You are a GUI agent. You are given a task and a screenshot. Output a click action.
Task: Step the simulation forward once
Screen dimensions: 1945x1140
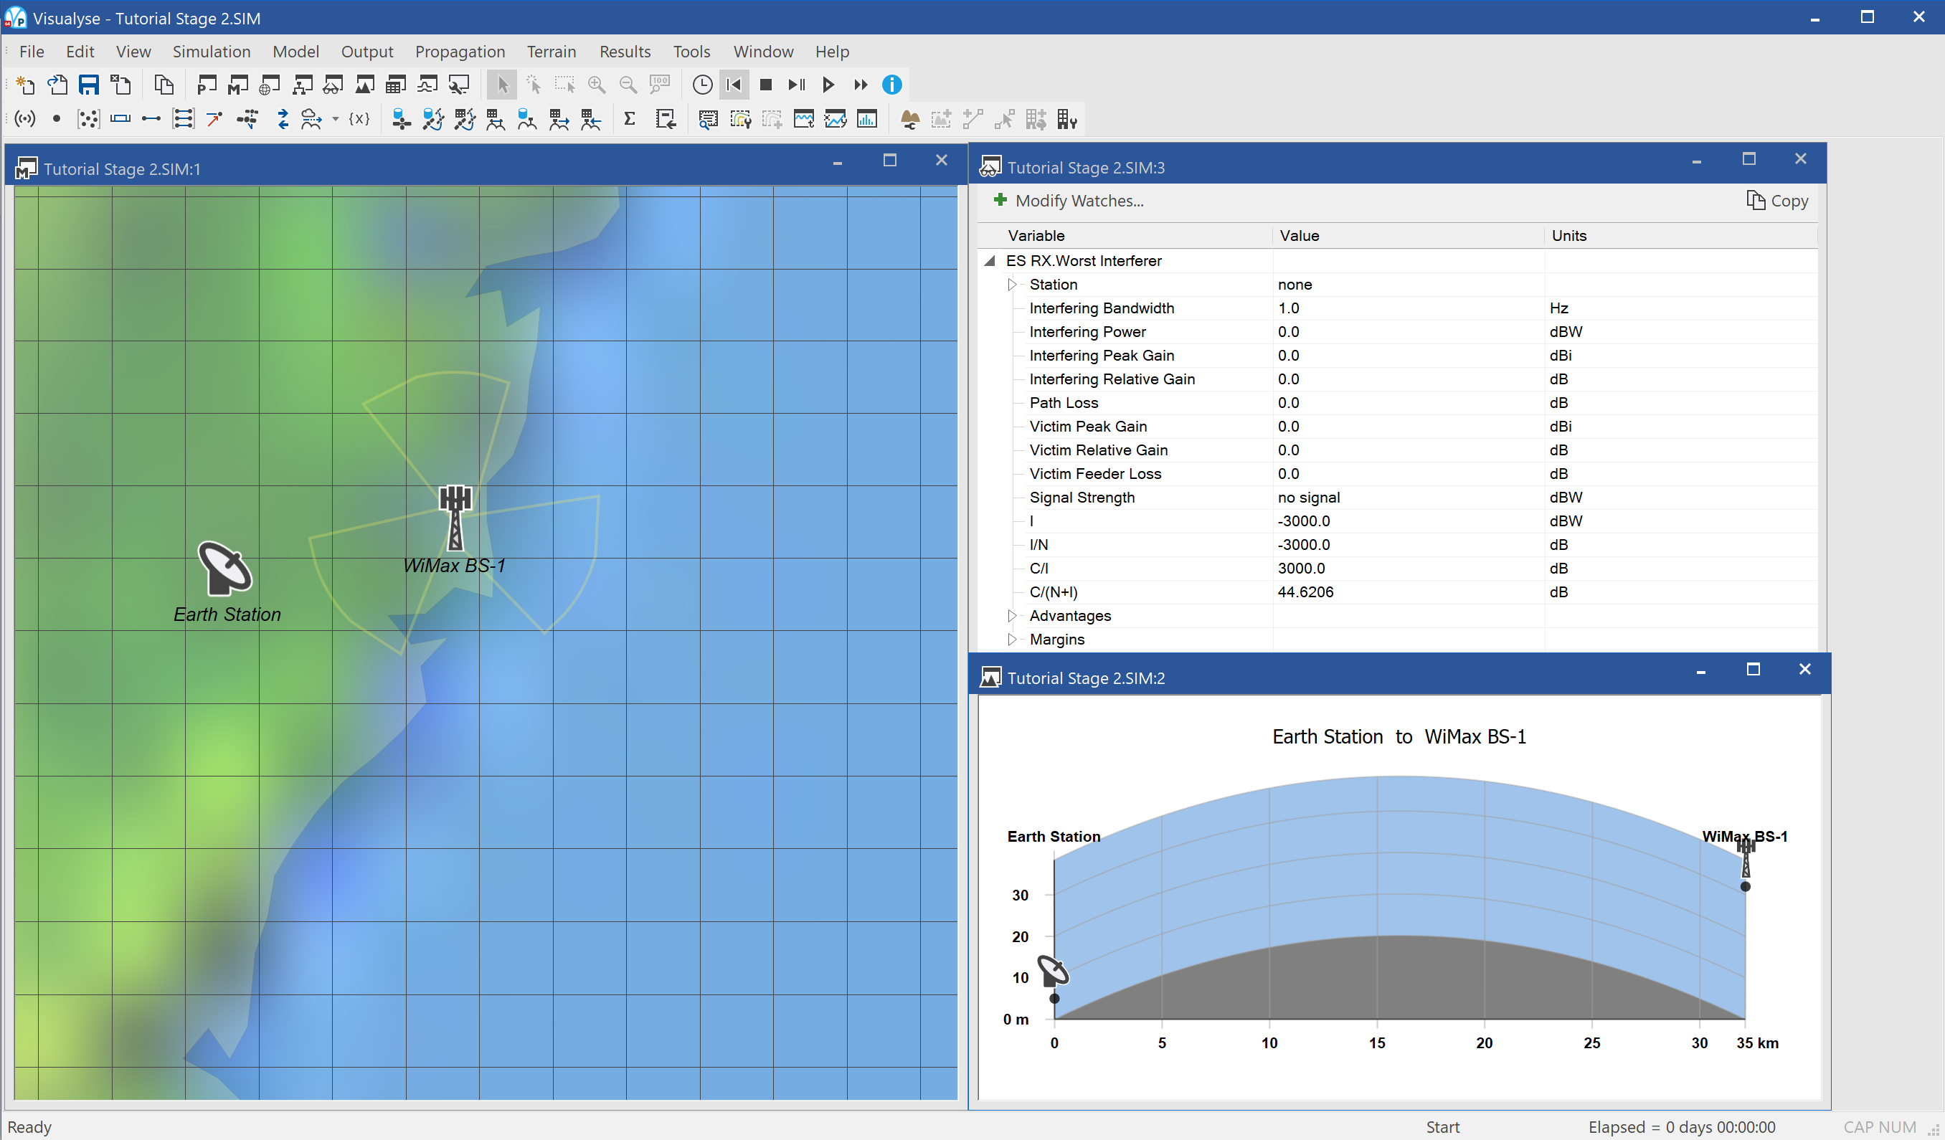798,84
